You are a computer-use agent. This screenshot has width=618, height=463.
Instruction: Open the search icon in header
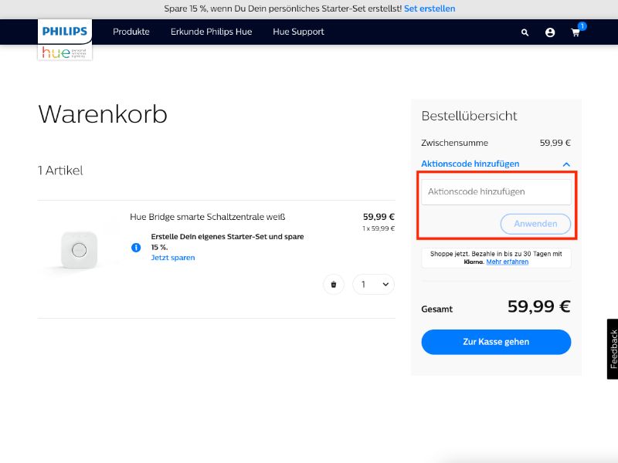[x=525, y=32]
